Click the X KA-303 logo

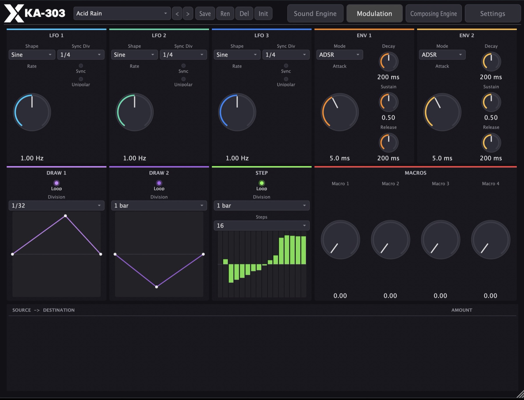click(35, 13)
